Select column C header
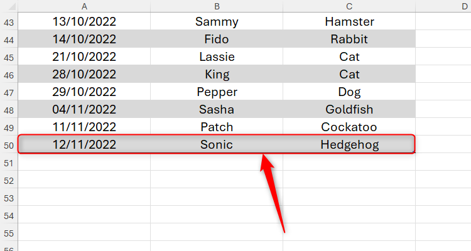 click(x=349, y=6)
